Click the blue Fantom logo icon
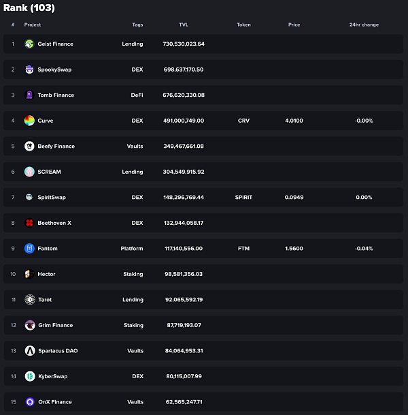Screen dimensions: 408x415 click(x=29, y=249)
